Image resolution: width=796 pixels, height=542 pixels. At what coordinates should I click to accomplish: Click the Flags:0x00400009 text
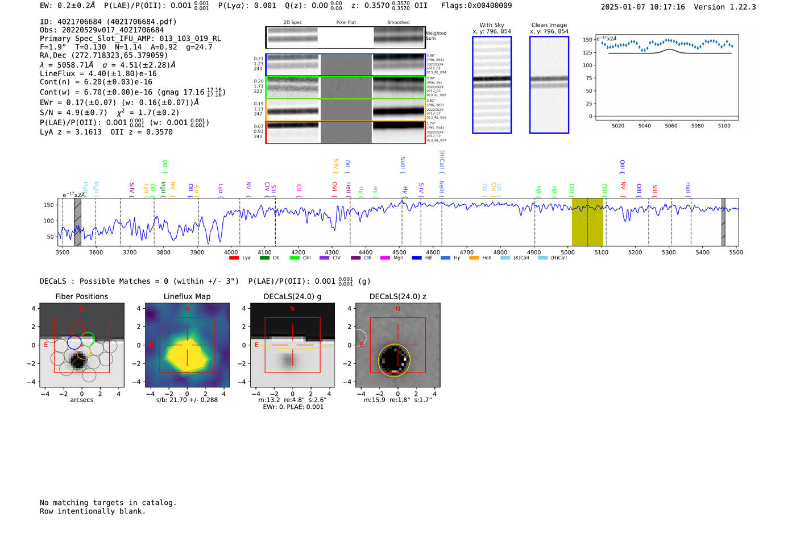coord(476,6)
